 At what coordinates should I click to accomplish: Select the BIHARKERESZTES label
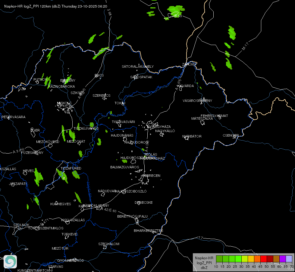(x=149, y=231)
